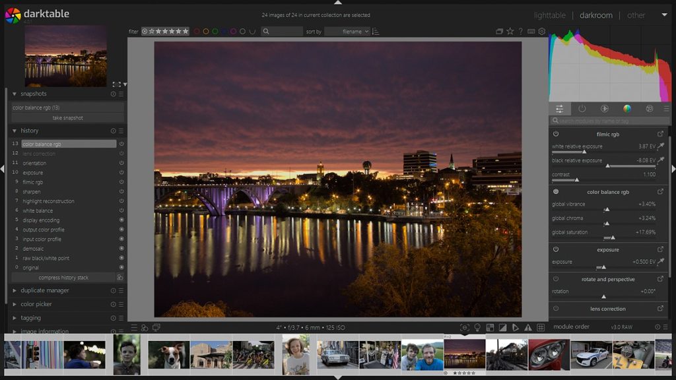Click the purple color label filter circle

coord(232,31)
